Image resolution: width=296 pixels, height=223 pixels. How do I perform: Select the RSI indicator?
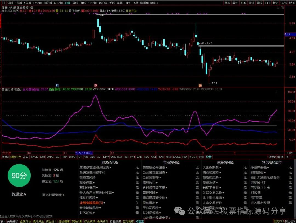126,157
